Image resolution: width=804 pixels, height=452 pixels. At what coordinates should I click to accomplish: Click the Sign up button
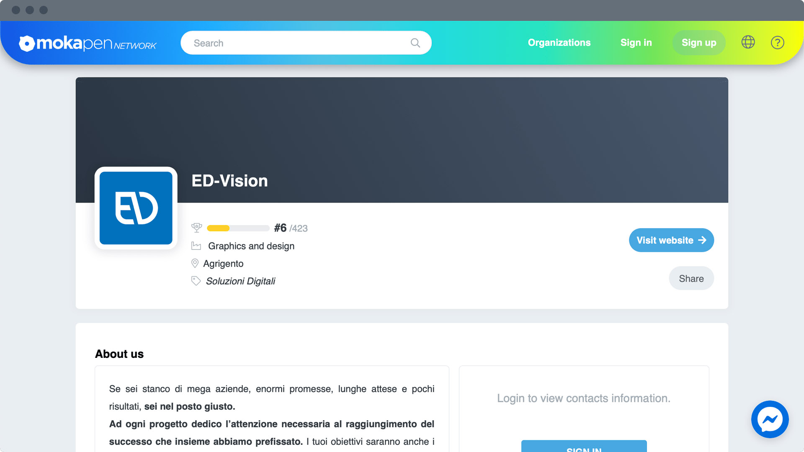[x=699, y=43]
